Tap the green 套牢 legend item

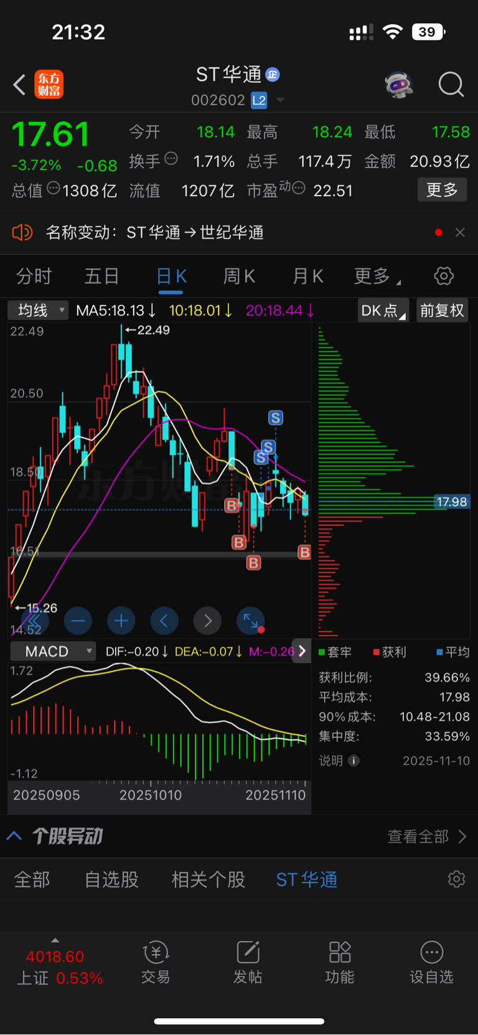tap(335, 652)
